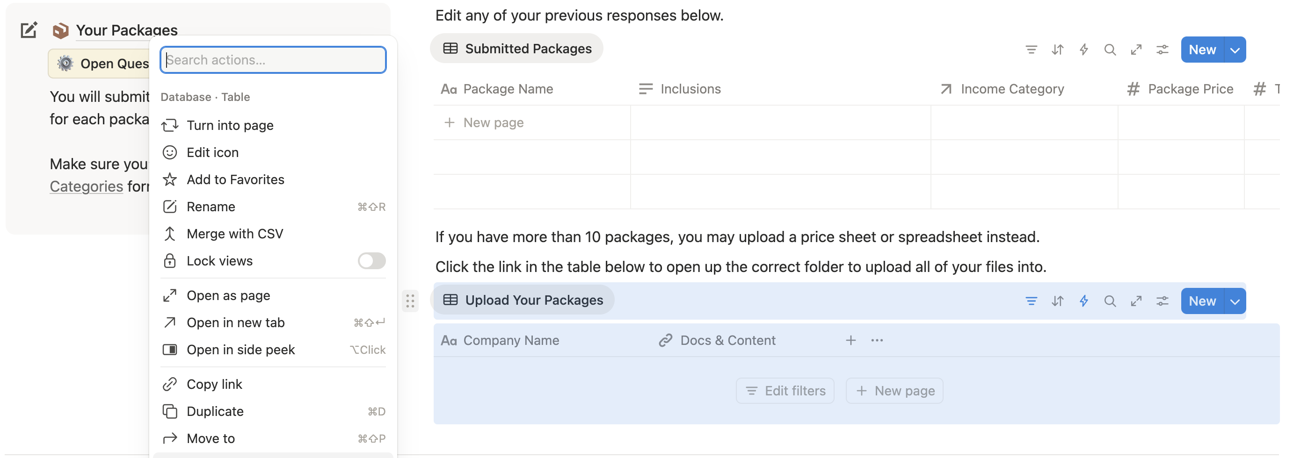Open automations lightning icon for Upload Your Packages

click(x=1083, y=301)
